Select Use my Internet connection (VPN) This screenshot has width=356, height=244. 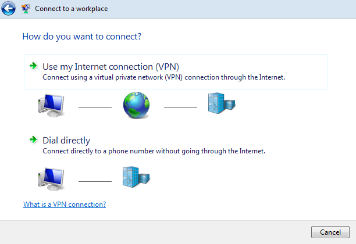pos(176,72)
